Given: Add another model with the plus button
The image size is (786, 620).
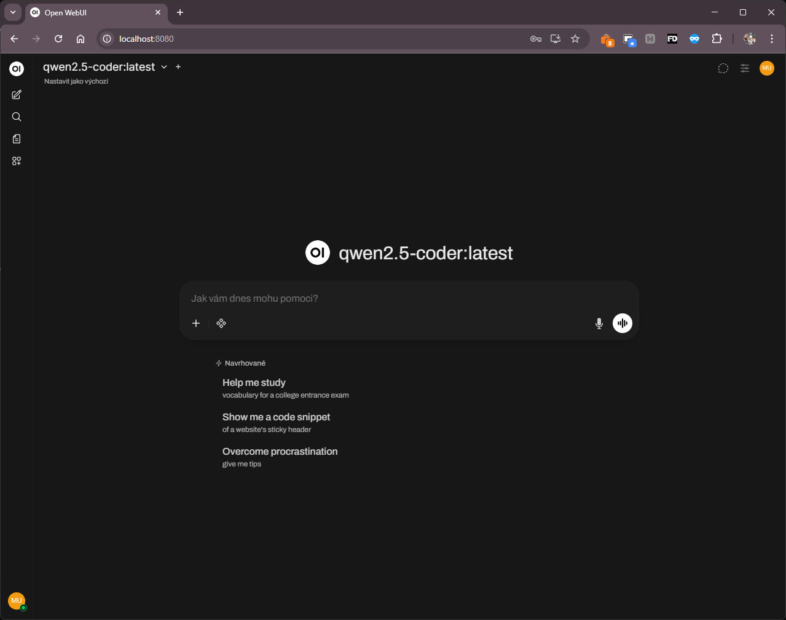Looking at the screenshot, I should pyautogui.click(x=178, y=67).
